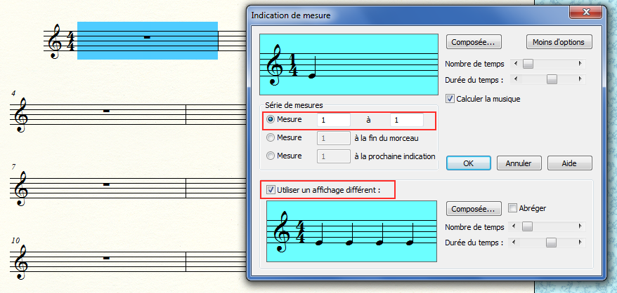Toggle Calculer la musique checkbox
The width and height of the screenshot is (617, 293).
[450, 99]
